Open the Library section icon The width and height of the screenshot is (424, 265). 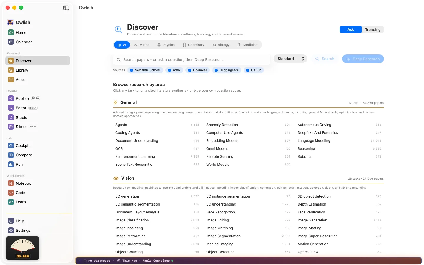11,70
